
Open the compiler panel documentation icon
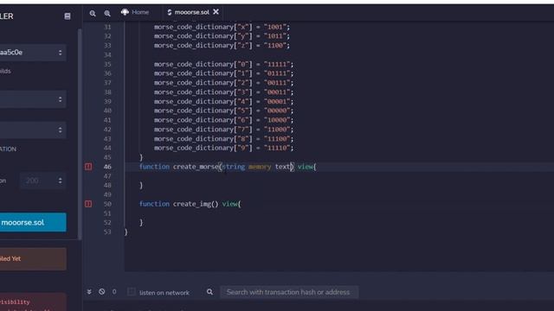coord(68,16)
